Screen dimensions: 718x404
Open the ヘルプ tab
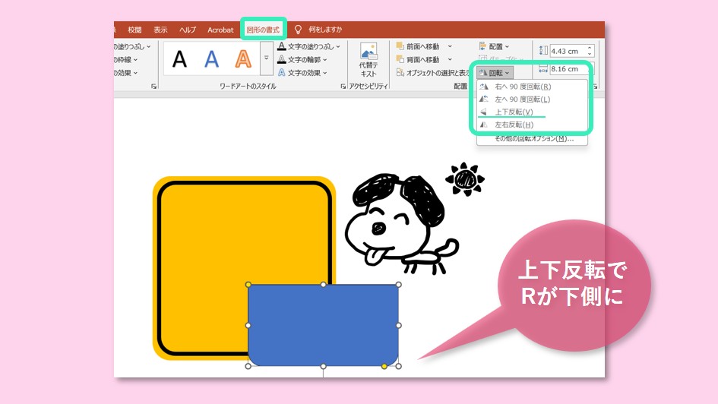pos(188,30)
